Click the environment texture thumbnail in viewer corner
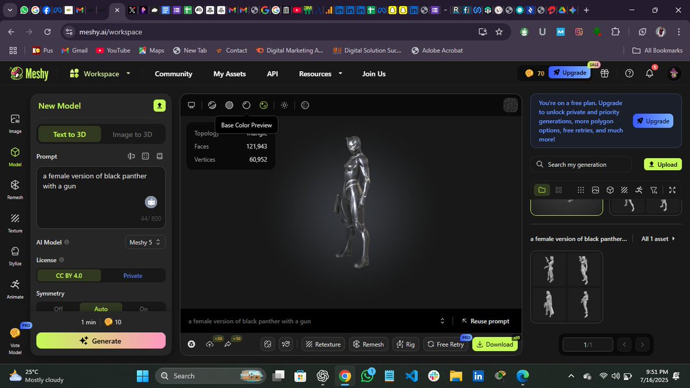 click(510, 105)
